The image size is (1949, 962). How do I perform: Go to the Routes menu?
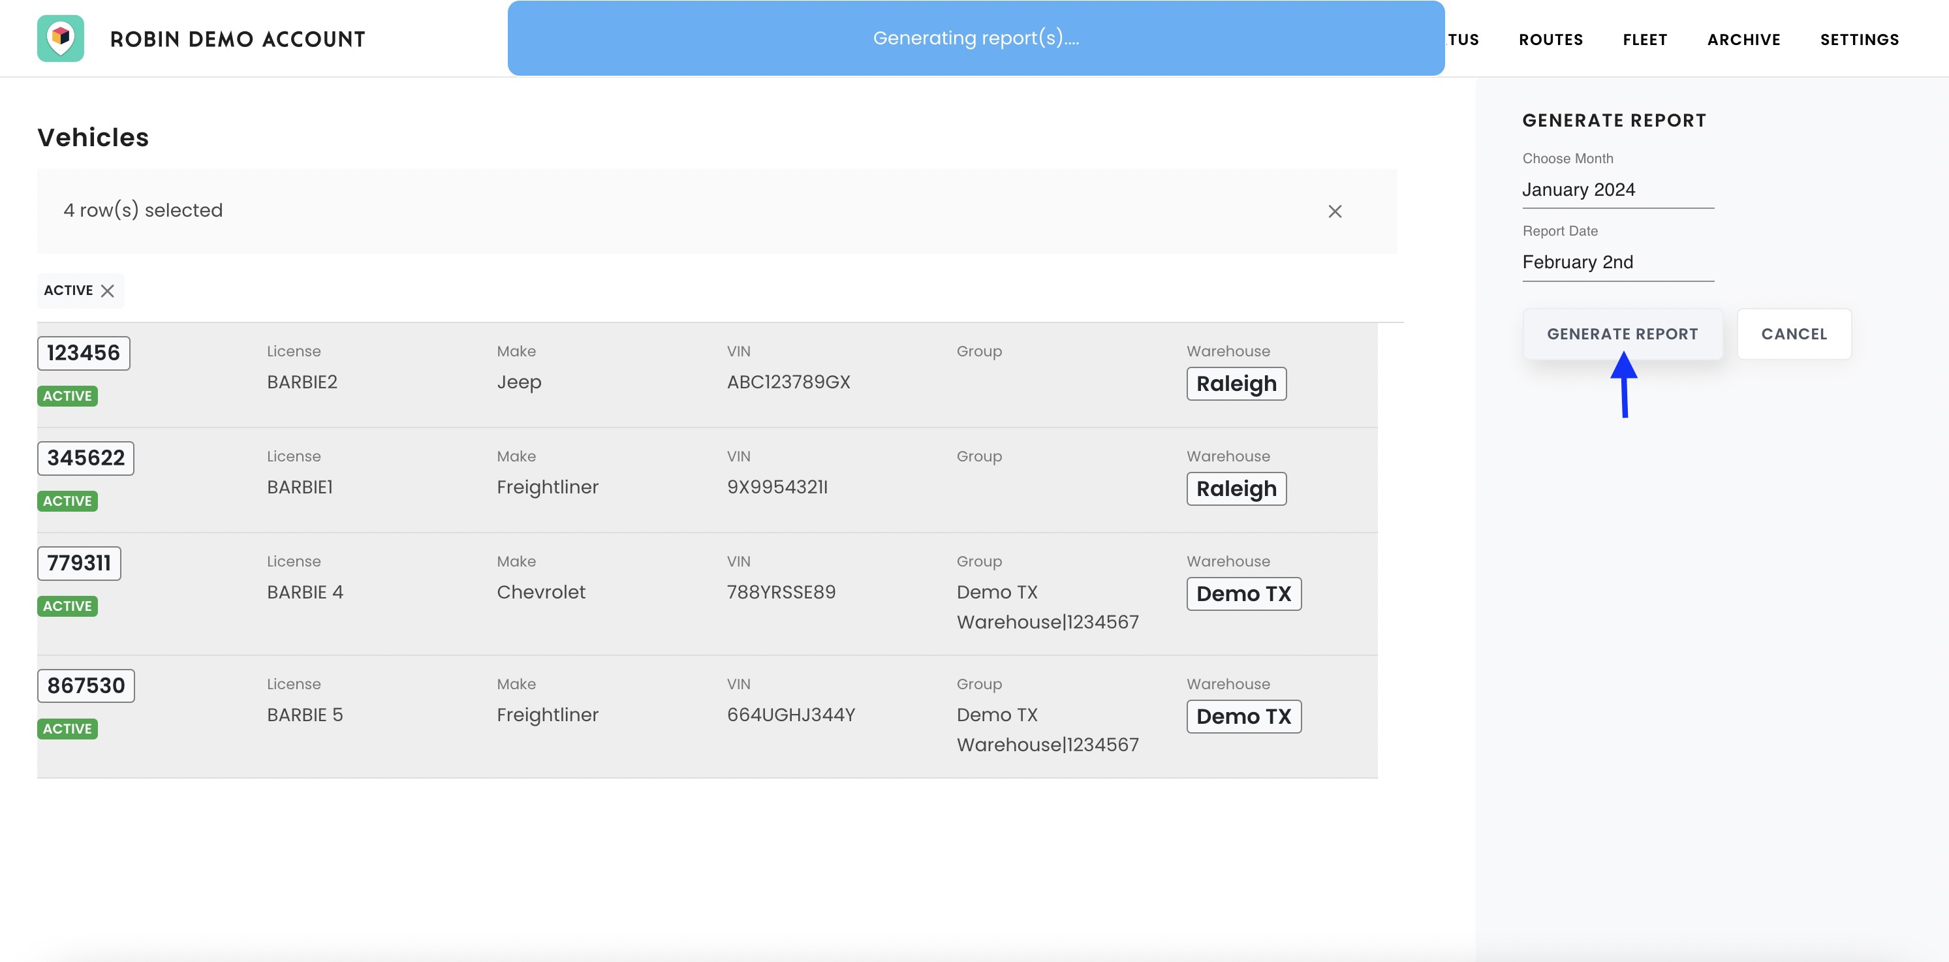[1550, 39]
